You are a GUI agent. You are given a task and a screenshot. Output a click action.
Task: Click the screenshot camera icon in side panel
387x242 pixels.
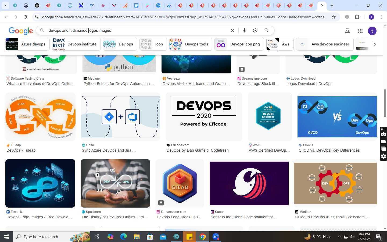[x=384, y=134]
